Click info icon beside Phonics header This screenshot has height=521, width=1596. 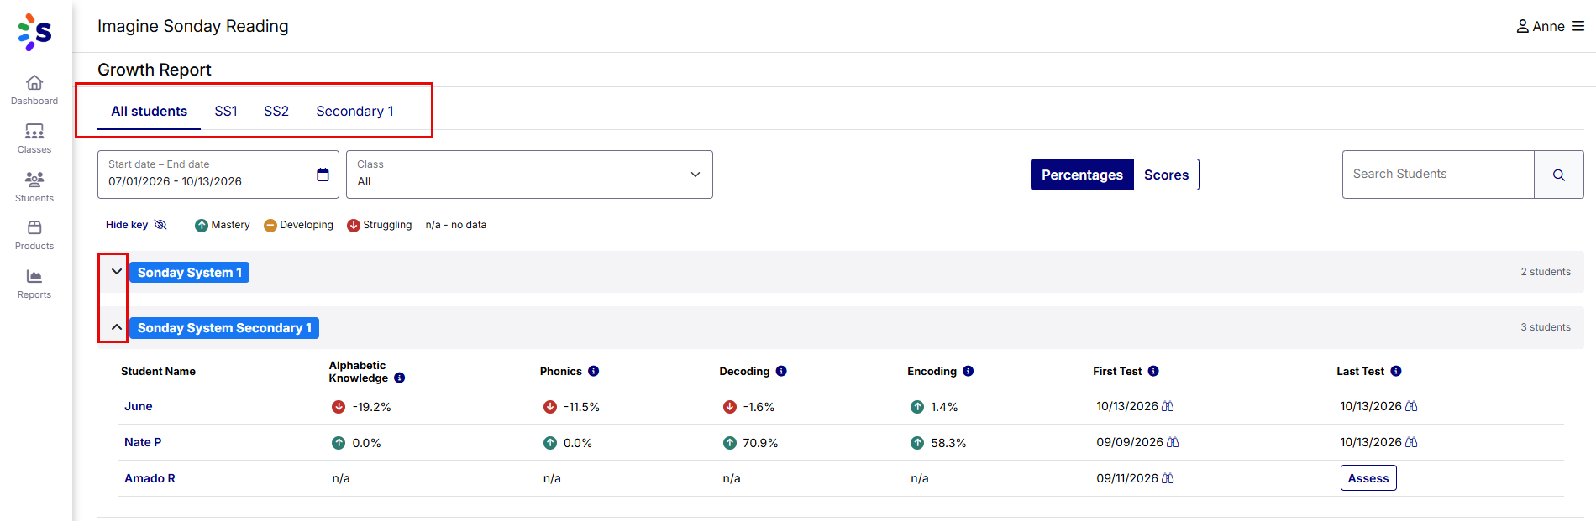click(593, 371)
